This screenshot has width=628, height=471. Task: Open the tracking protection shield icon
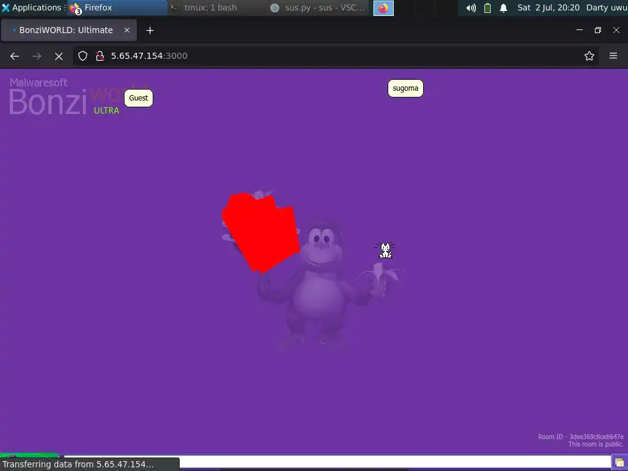click(83, 56)
